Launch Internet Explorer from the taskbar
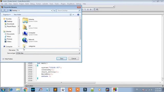Viewport: 164px width, 92px height. (11, 90)
